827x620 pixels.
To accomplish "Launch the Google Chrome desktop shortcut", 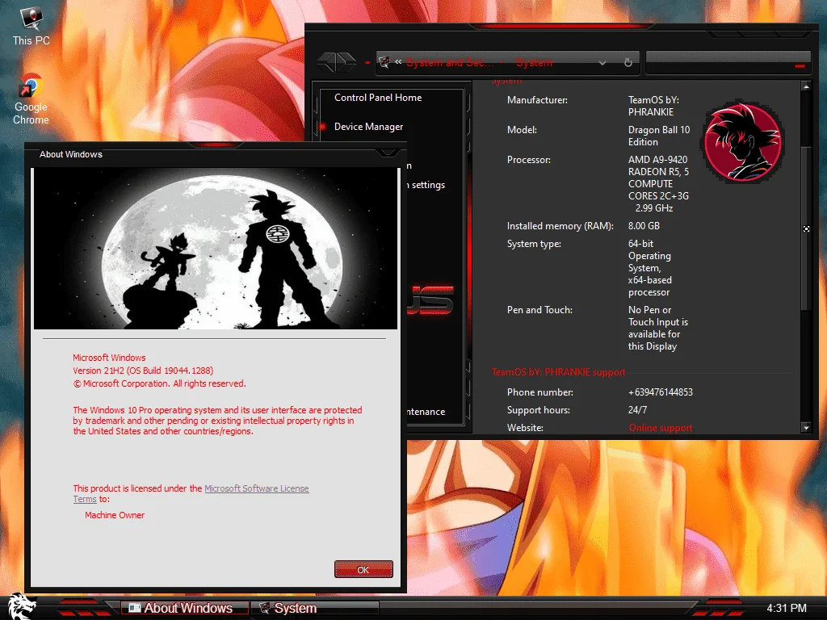I will [x=31, y=99].
